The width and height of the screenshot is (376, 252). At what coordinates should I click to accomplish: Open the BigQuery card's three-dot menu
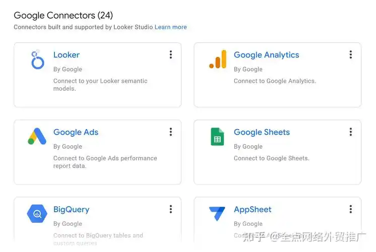171,209
